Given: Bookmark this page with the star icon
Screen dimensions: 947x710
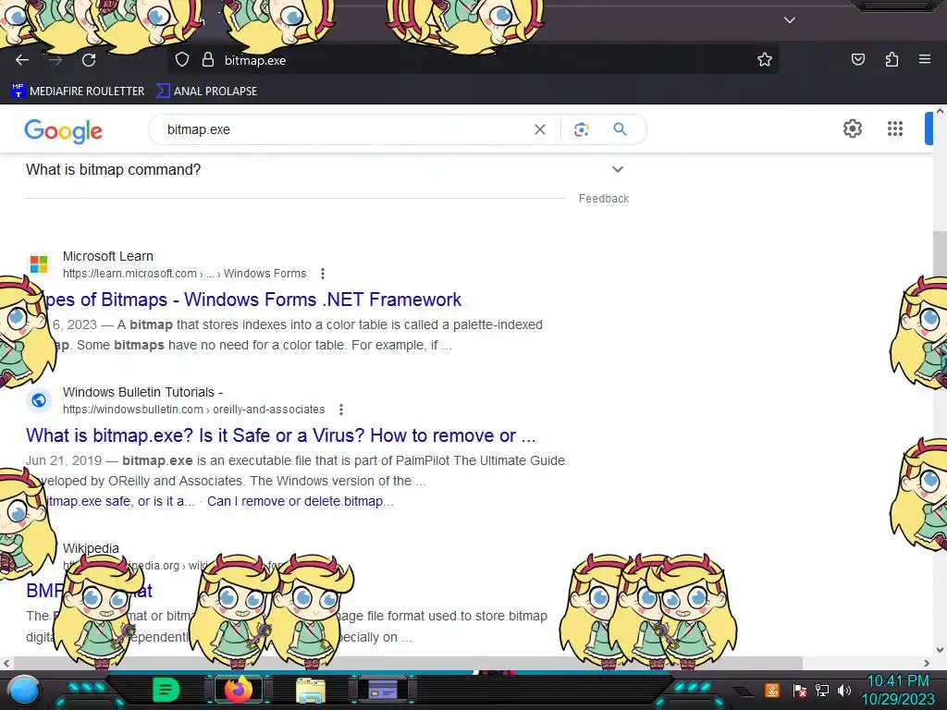Looking at the screenshot, I should pos(765,60).
